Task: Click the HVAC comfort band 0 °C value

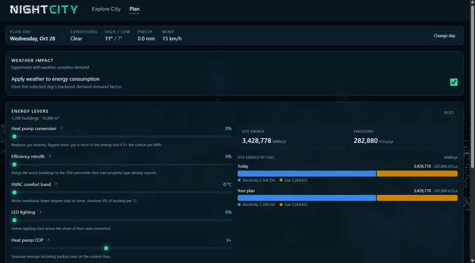Action: click(x=227, y=184)
